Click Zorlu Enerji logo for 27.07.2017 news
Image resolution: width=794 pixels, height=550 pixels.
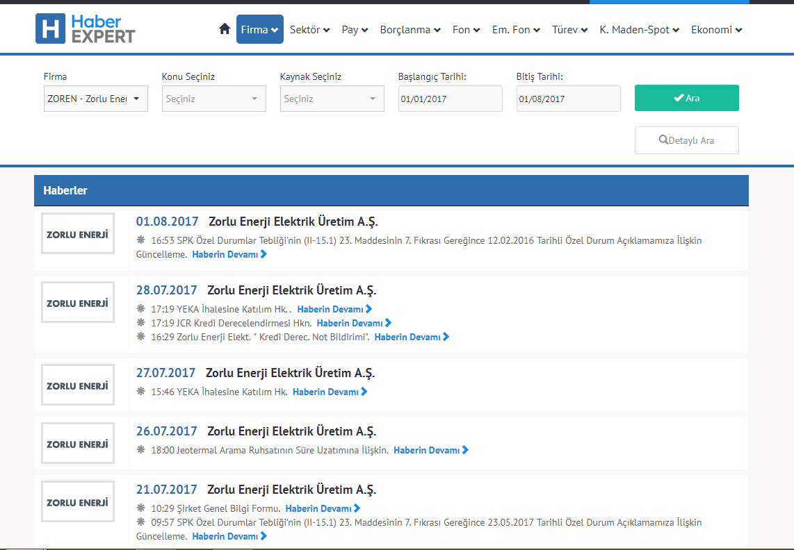pyautogui.click(x=78, y=385)
